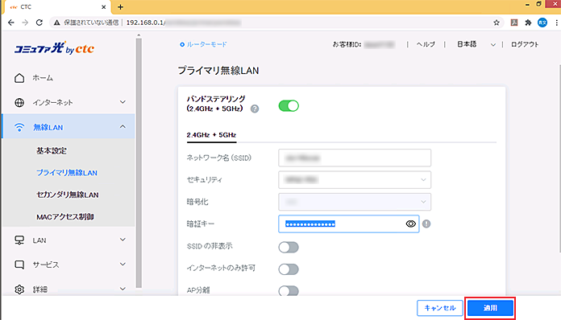This screenshot has width=561, height=320.
Task: Toggle SSID の非表示 switch
Action: pyautogui.click(x=289, y=247)
